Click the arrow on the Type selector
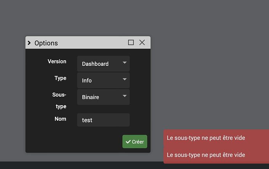Image resolution: width=269 pixels, height=169 pixels. pyautogui.click(x=125, y=79)
